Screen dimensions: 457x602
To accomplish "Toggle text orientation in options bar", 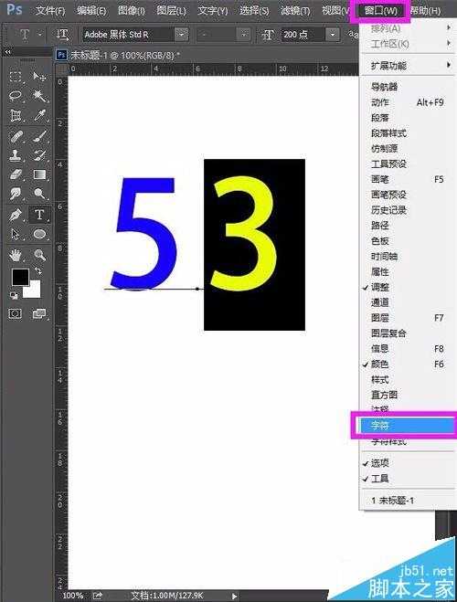I will pos(62,35).
